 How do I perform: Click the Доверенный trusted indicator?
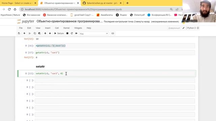tap(174, 28)
